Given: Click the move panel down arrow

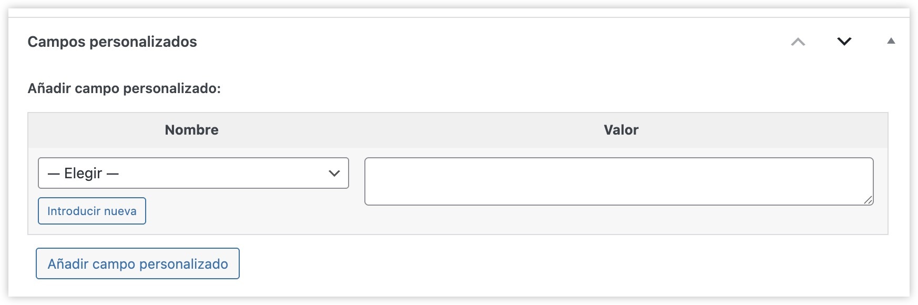Looking at the screenshot, I should click(x=844, y=42).
